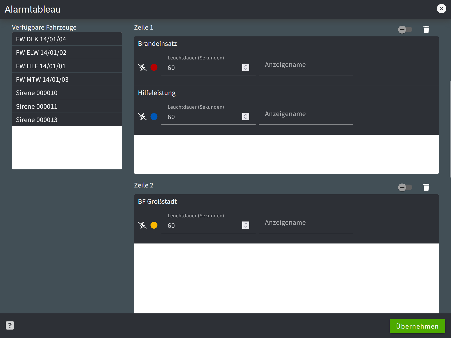The width and height of the screenshot is (451, 338).
Task: Click the Übernehmen button
Action: pos(417,326)
